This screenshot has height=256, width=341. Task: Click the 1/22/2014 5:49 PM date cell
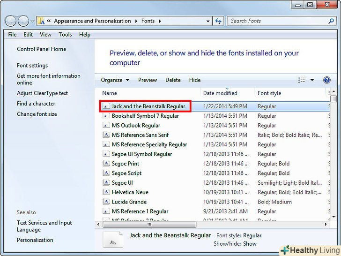pos(225,106)
